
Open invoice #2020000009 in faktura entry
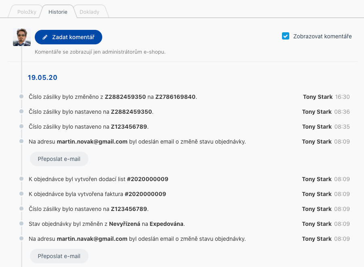click(145, 194)
